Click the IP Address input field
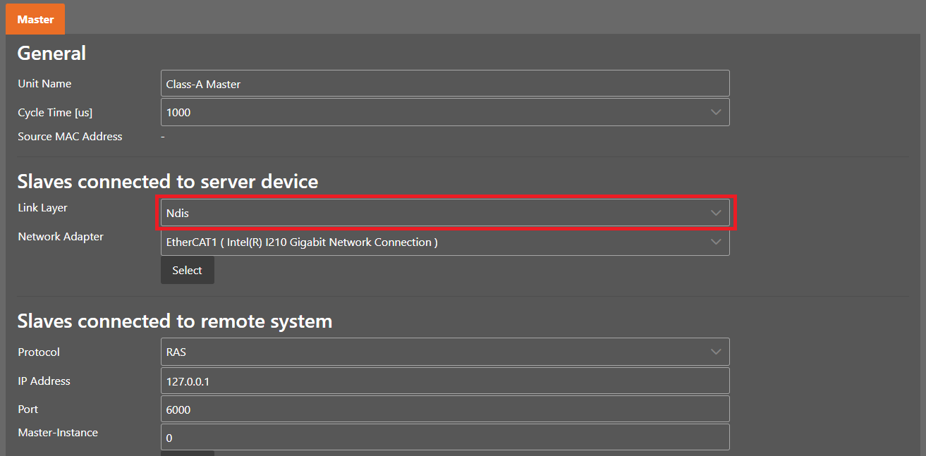This screenshot has height=456, width=926. (444, 381)
